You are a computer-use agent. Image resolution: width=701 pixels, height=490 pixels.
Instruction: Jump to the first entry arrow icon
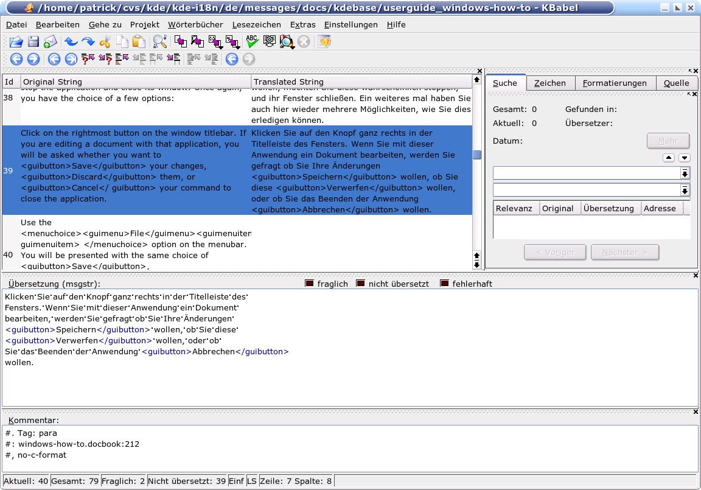54,59
